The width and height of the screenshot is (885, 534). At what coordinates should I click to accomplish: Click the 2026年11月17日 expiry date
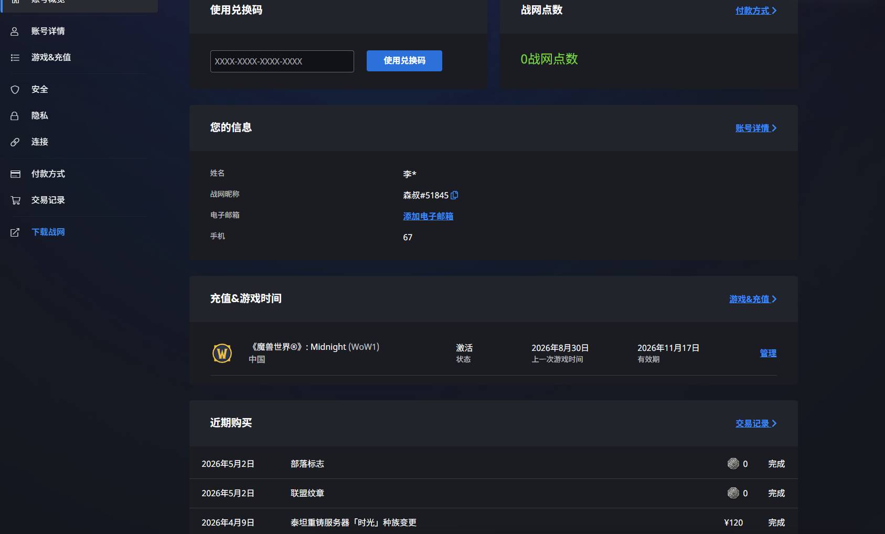click(668, 348)
